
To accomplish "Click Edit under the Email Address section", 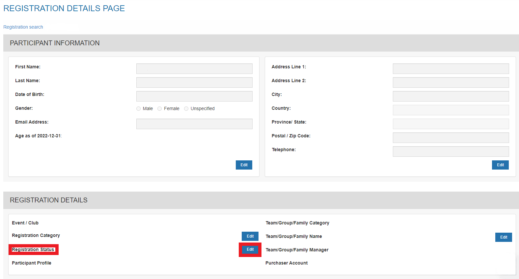I will coord(244,165).
